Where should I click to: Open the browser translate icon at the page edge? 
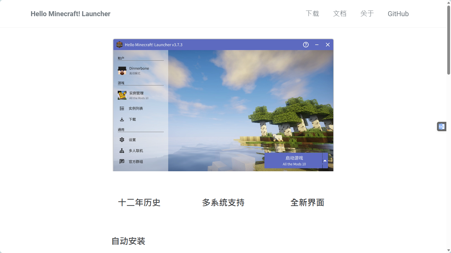tap(442, 126)
